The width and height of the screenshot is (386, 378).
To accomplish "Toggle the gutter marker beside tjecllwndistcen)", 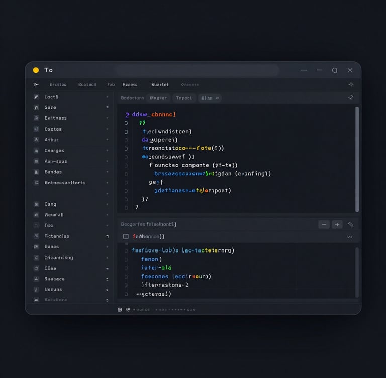I will (126, 132).
